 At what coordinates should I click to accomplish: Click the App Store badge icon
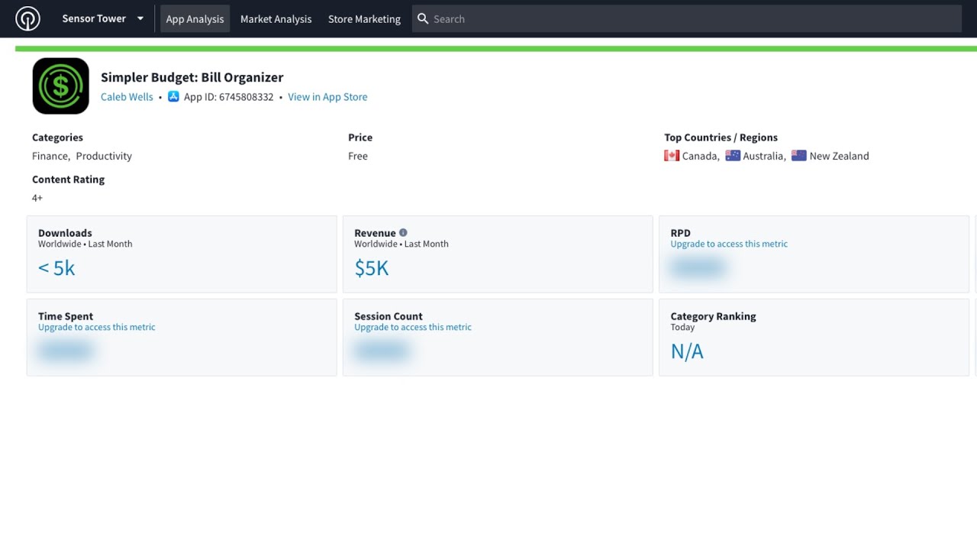coord(173,97)
